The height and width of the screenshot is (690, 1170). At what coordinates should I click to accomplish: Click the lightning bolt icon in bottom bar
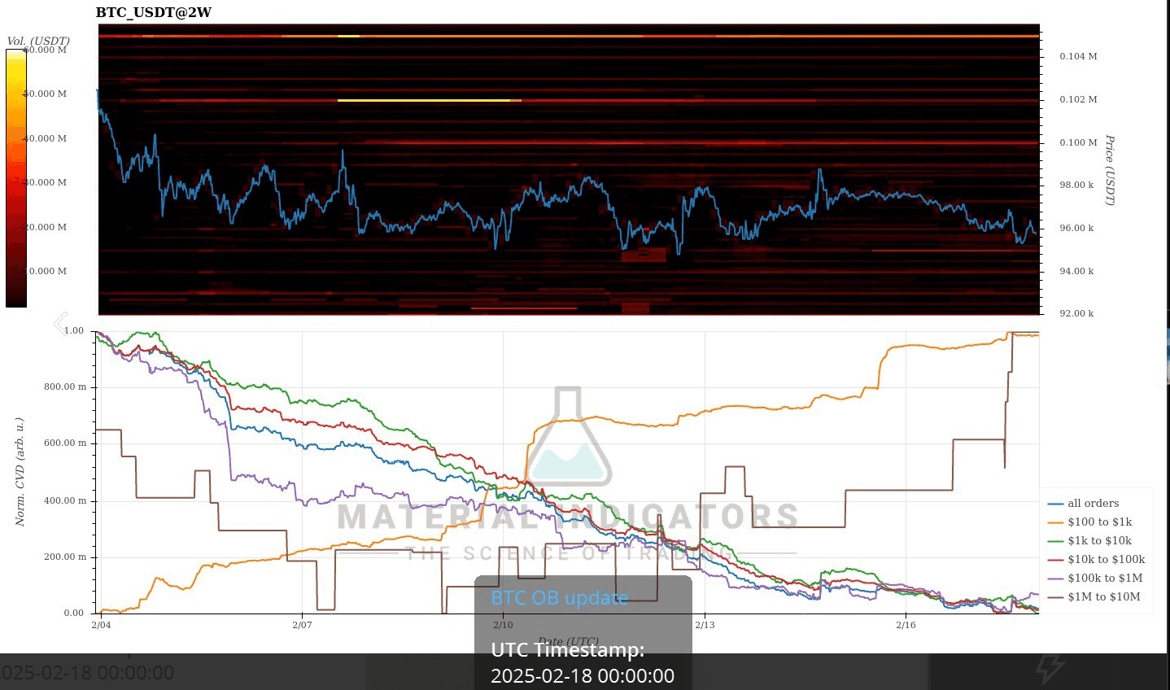tap(1050, 668)
